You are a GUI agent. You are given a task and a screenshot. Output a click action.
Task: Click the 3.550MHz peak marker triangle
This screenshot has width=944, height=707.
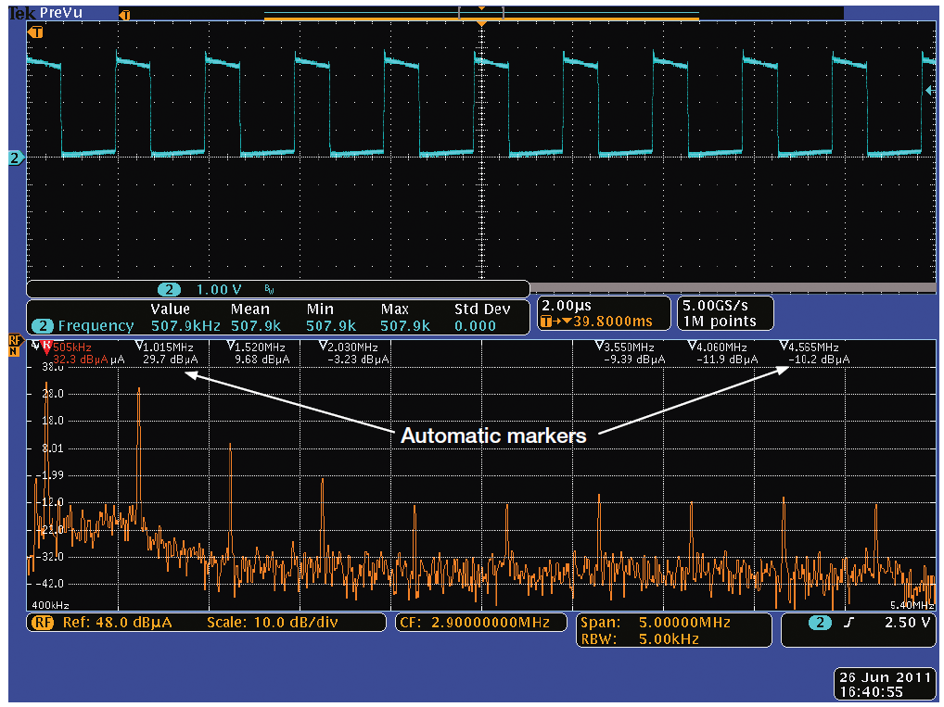[x=599, y=347]
